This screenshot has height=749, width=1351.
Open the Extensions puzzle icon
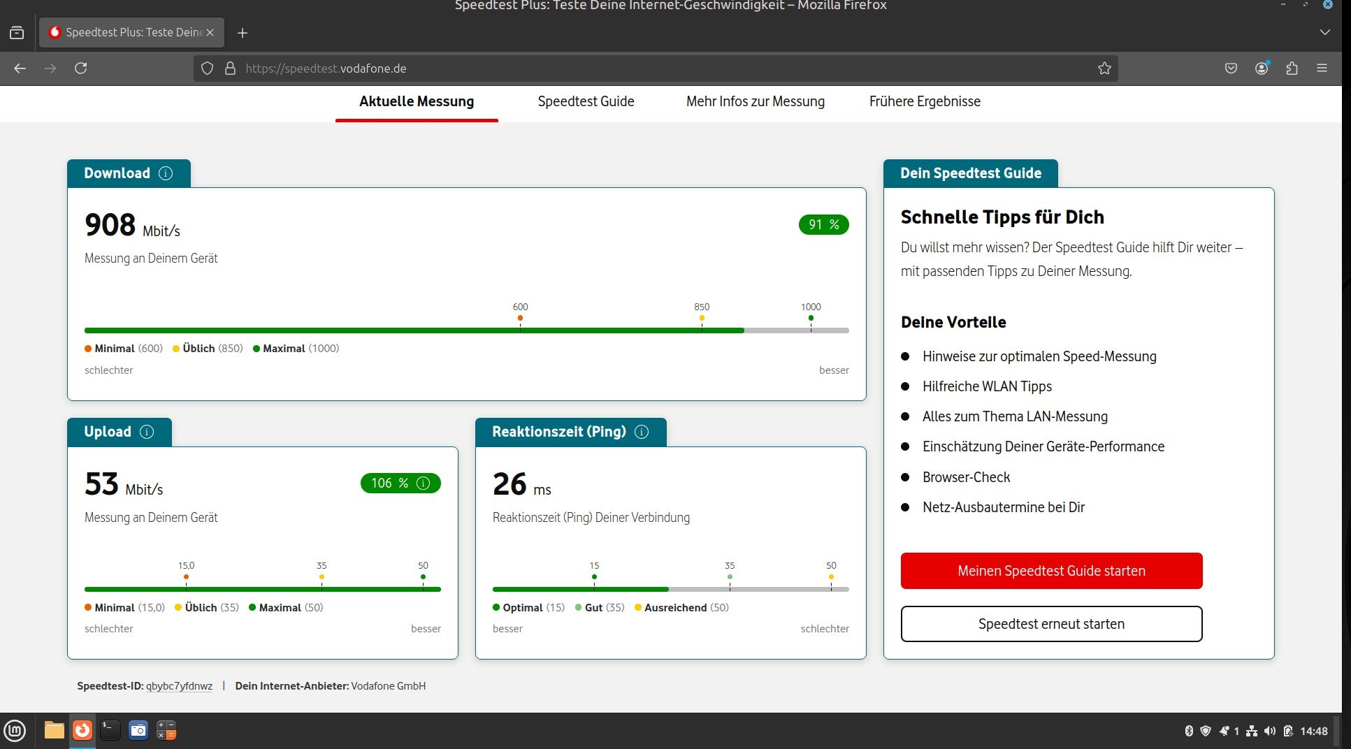click(x=1292, y=68)
